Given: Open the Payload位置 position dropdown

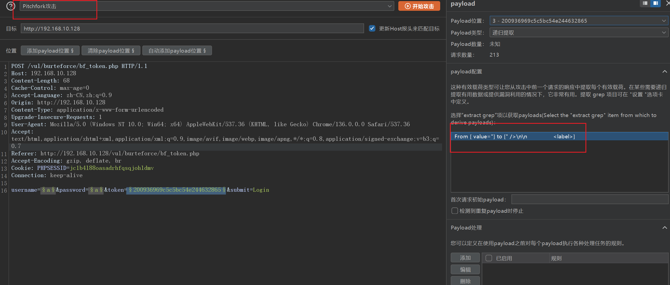Looking at the screenshot, I should 578,21.
